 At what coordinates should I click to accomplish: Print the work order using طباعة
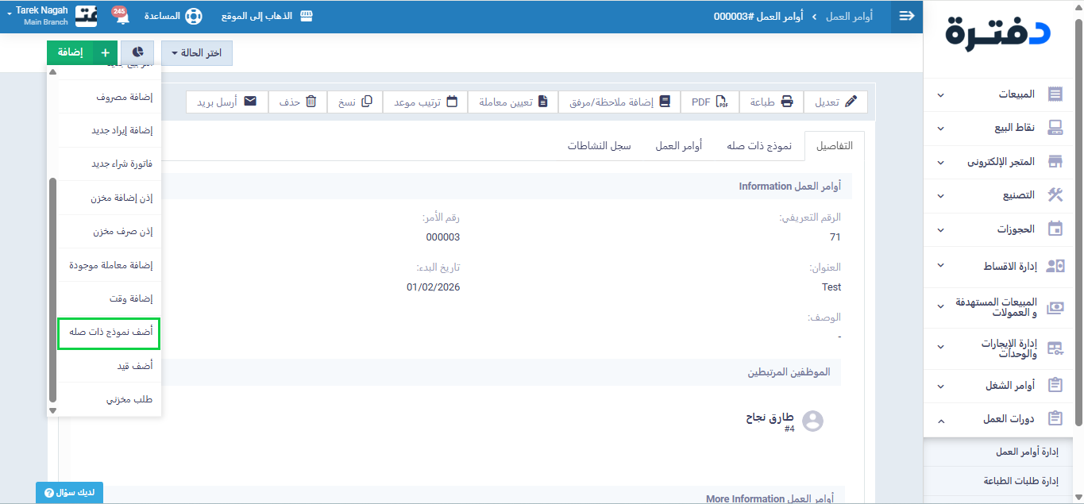(771, 102)
